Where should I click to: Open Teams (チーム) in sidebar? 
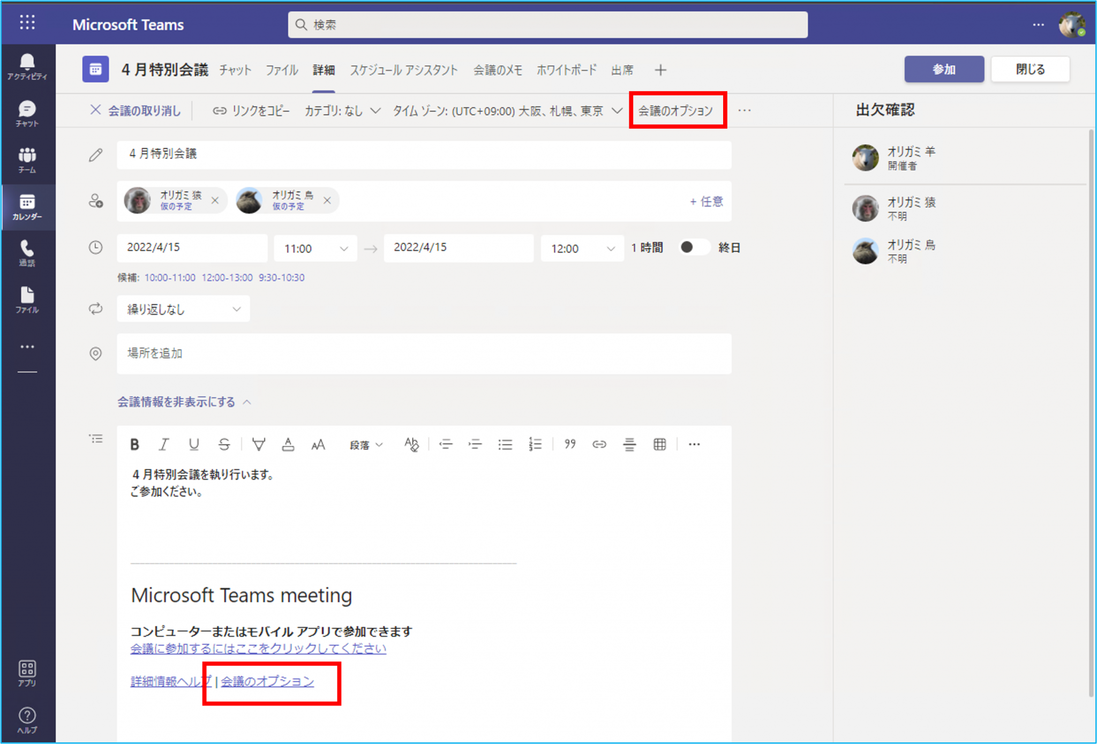click(27, 161)
